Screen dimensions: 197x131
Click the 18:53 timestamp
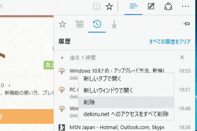coord(185,71)
